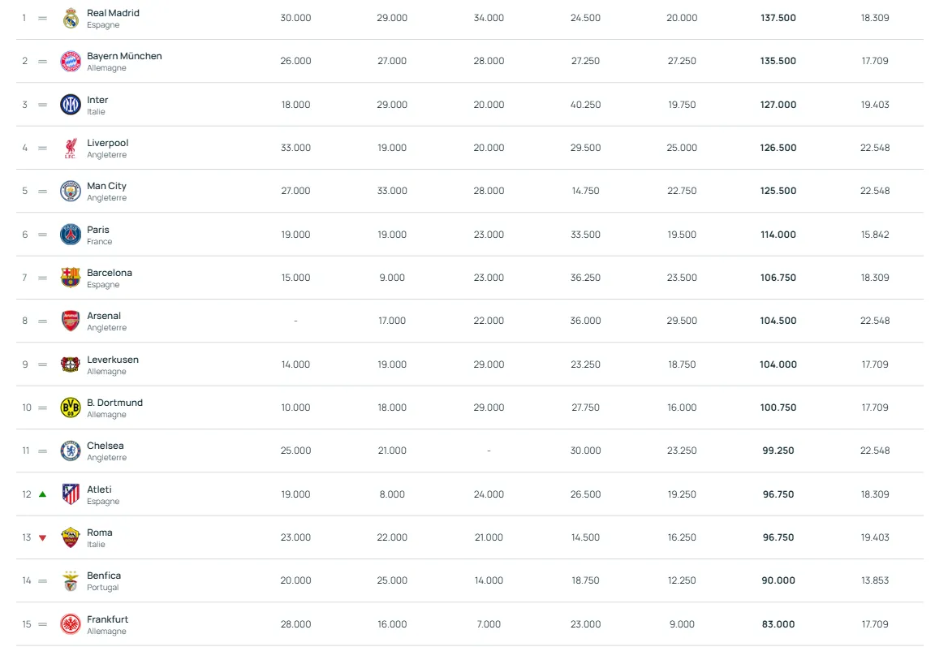Click the Barcelona club crest
This screenshot has width=935, height=647.
tap(71, 278)
